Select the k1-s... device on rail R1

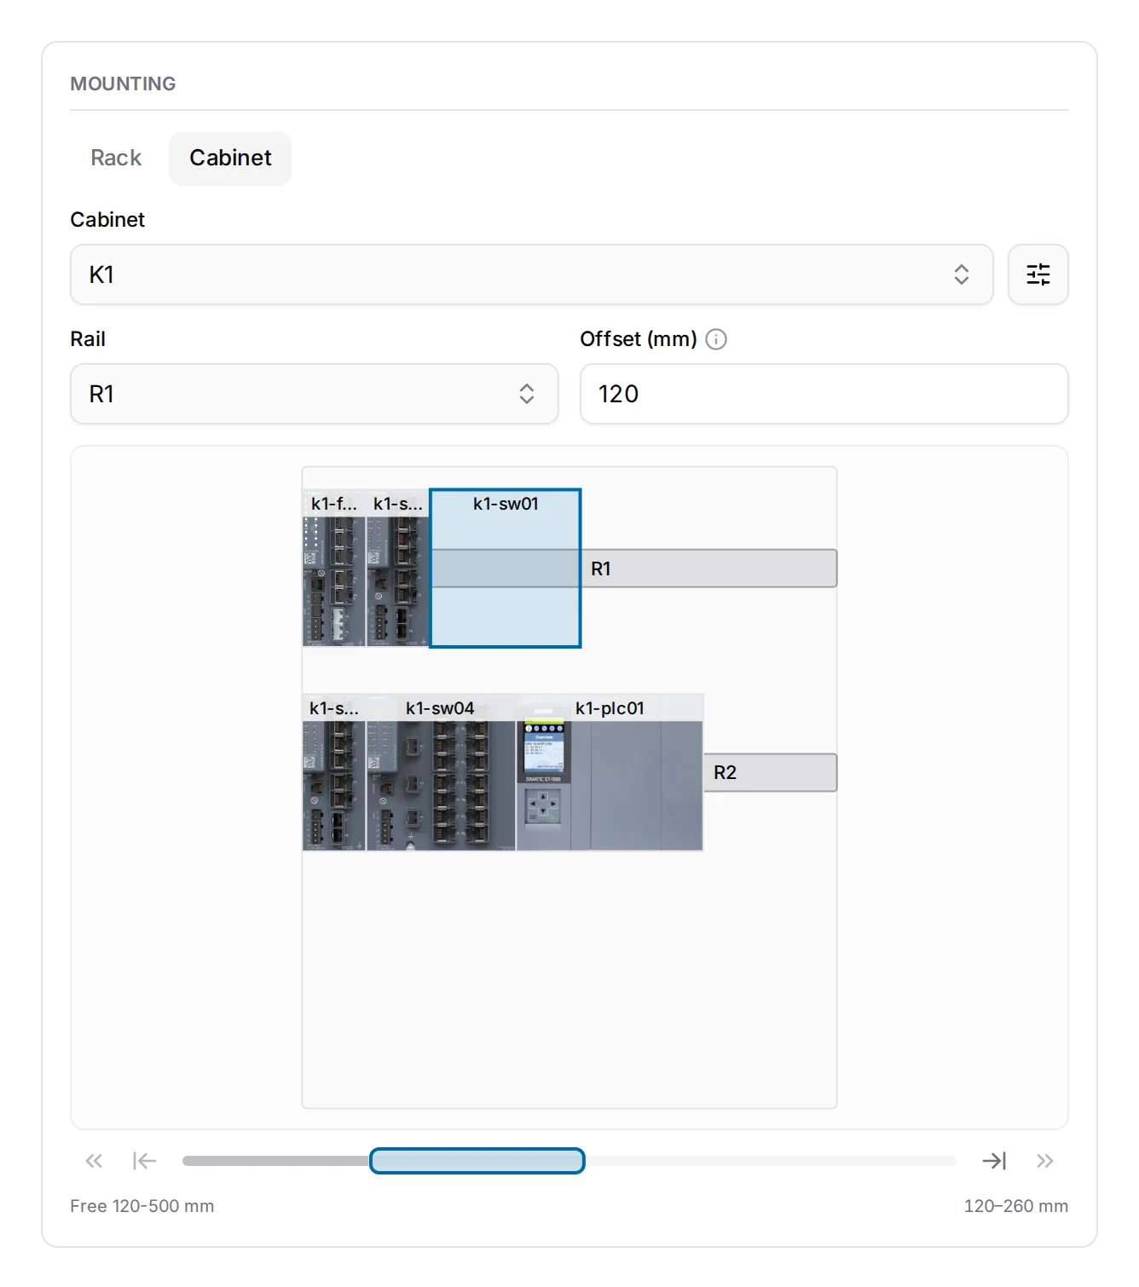398,568
